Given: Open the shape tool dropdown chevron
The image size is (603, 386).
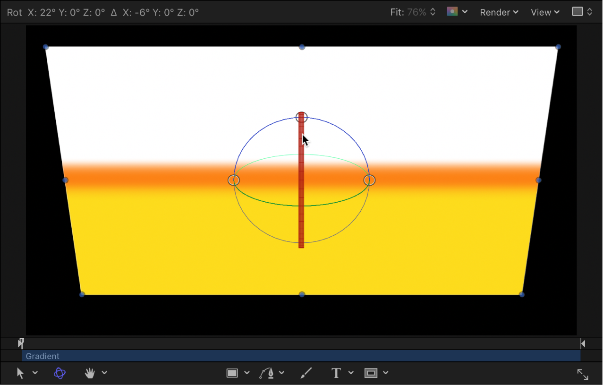Looking at the screenshot, I should tap(247, 373).
